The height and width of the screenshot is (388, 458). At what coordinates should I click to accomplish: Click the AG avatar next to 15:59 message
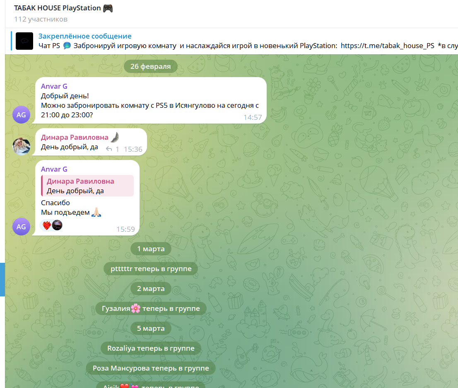21,227
